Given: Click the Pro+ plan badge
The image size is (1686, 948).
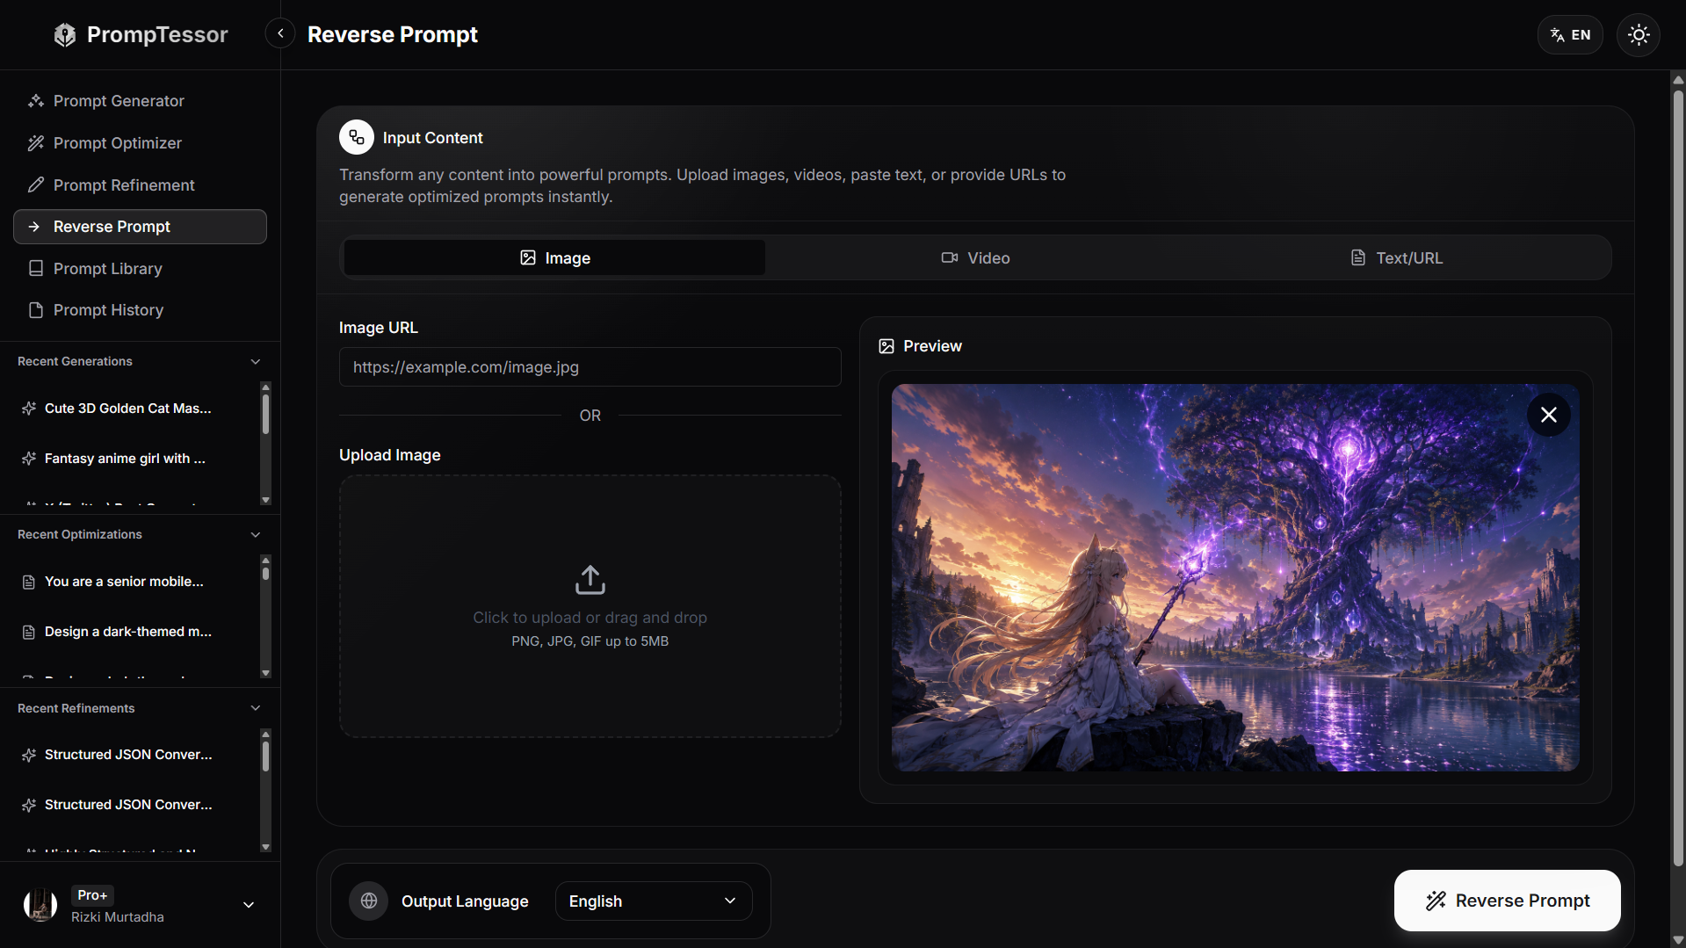Looking at the screenshot, I should coord(92,895).
